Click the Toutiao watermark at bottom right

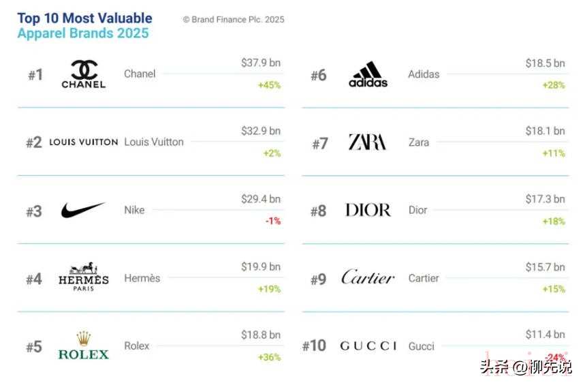point(525,367)
